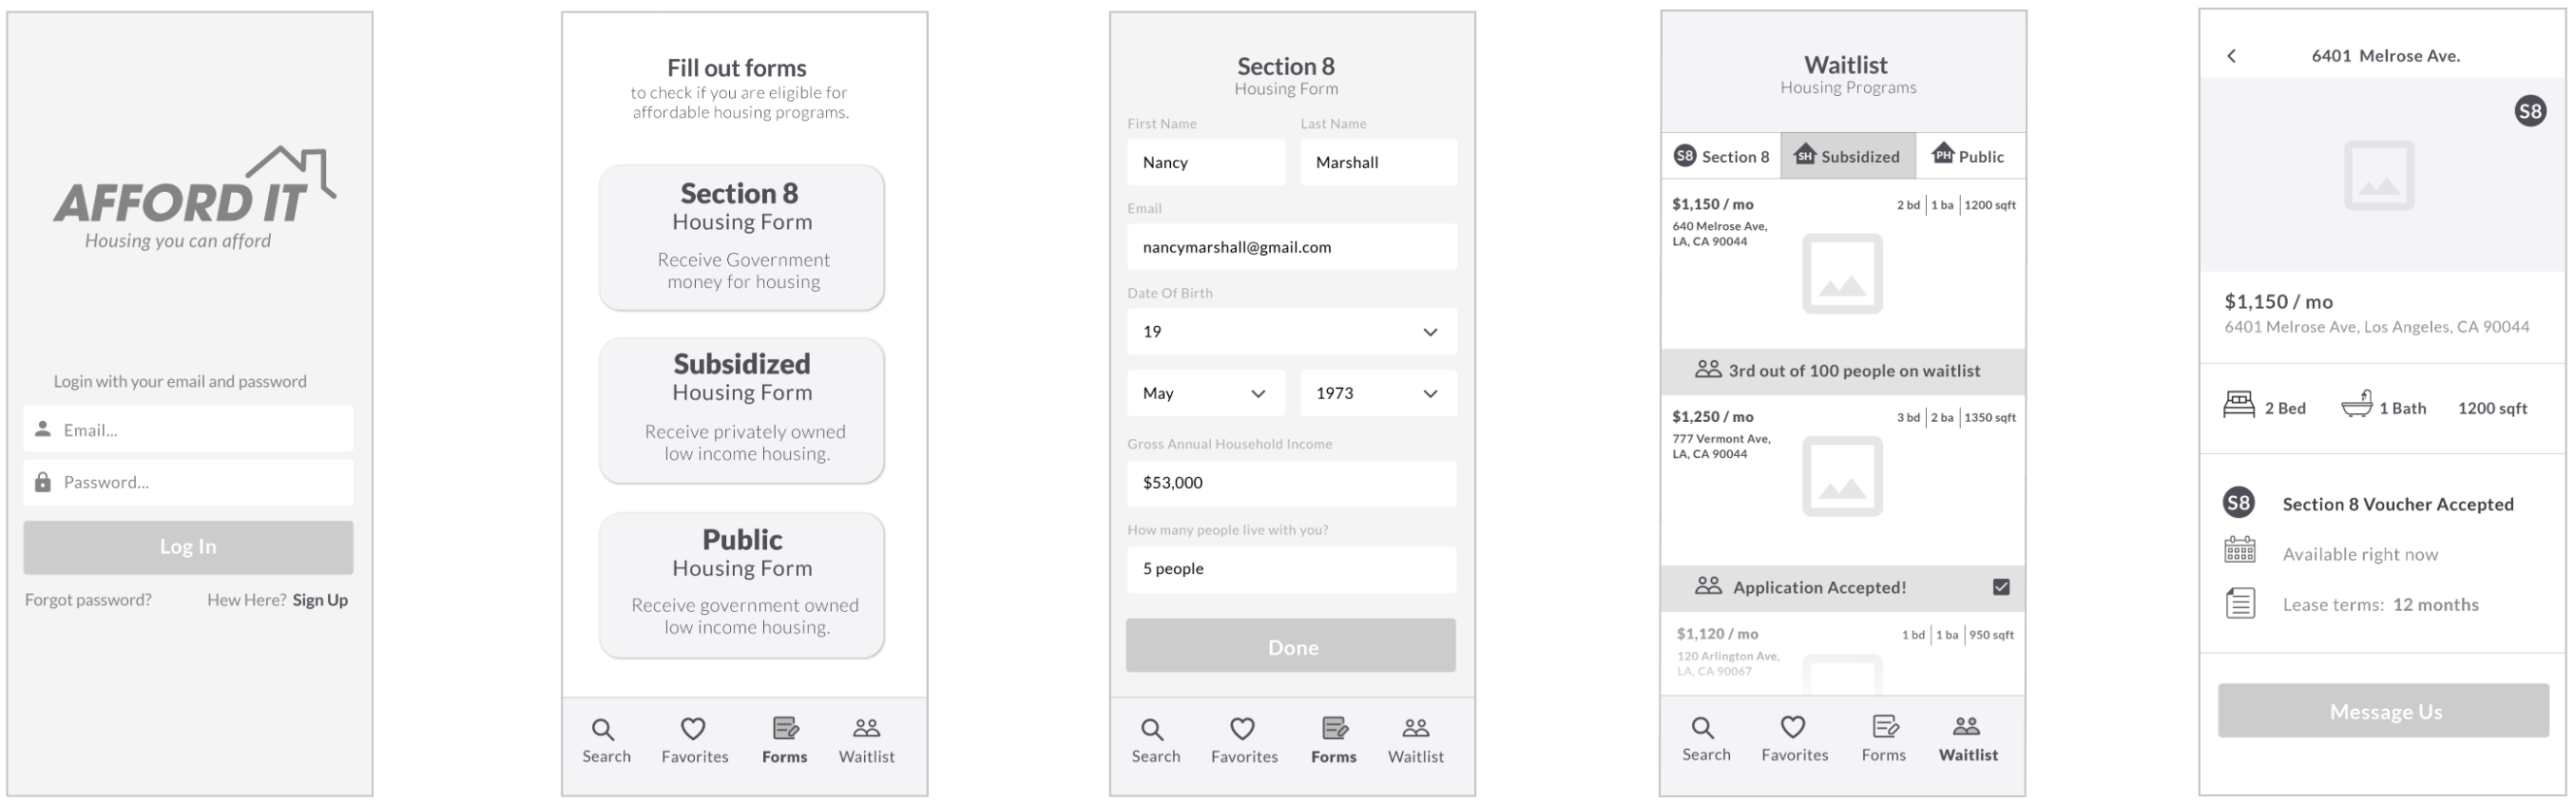Follow the Sign Up link
Viewport: 2576px width, 802px height.
320,600
